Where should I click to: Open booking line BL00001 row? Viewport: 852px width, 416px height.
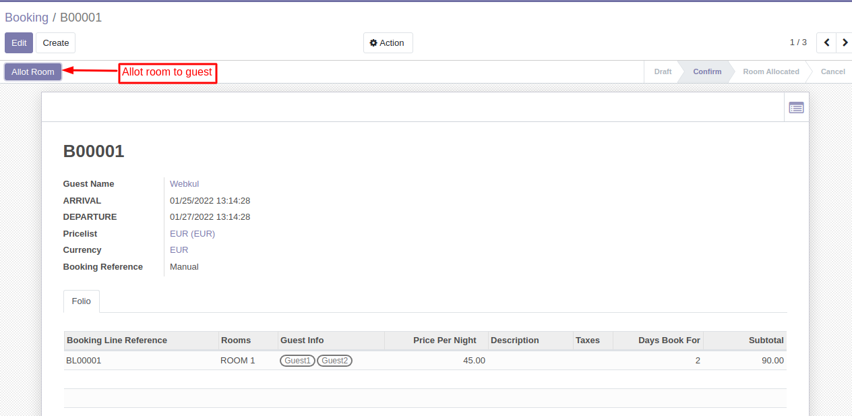(84, 361)
